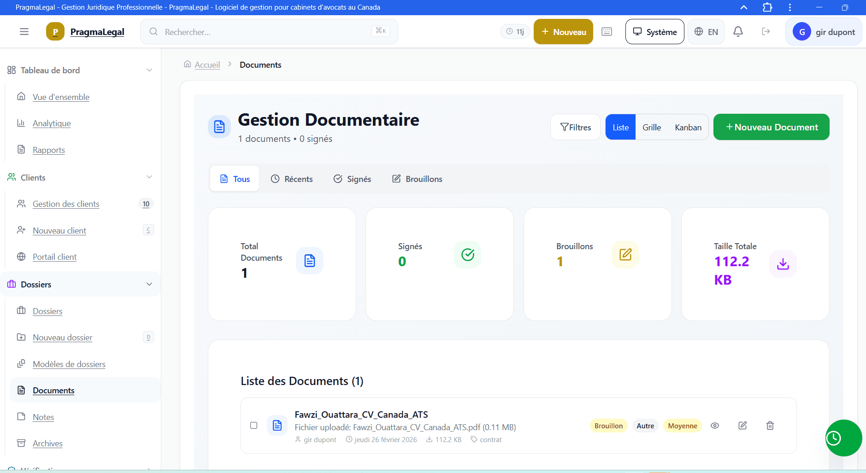Toggle the Système theme button
This screenshot has width=866, height=473.
coord(654,32)
